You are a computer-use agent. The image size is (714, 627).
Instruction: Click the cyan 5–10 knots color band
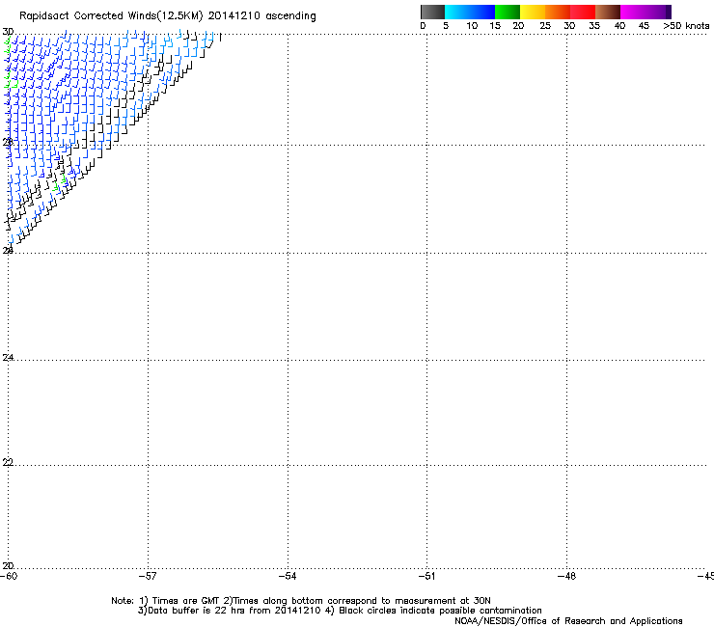pyautogui.click(x=457, y=12)
